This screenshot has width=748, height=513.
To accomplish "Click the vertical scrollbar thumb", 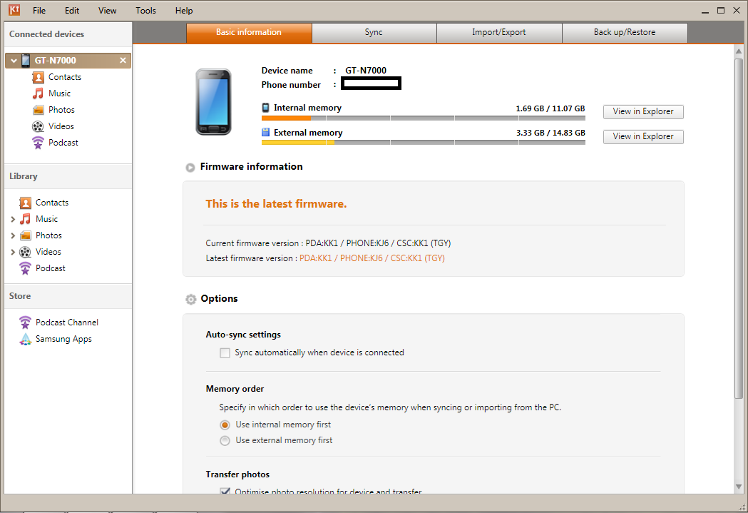I will (x=739, y=228).
